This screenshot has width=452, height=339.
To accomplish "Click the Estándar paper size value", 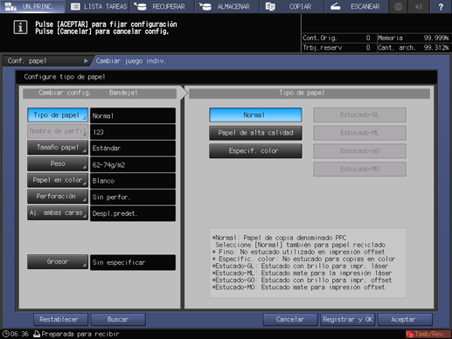I will click(x=133, y=149).
